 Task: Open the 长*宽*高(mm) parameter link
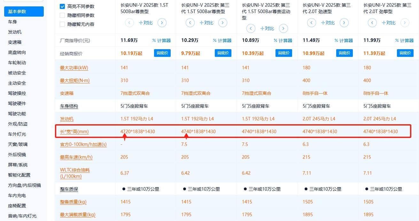tap(74, 132)
